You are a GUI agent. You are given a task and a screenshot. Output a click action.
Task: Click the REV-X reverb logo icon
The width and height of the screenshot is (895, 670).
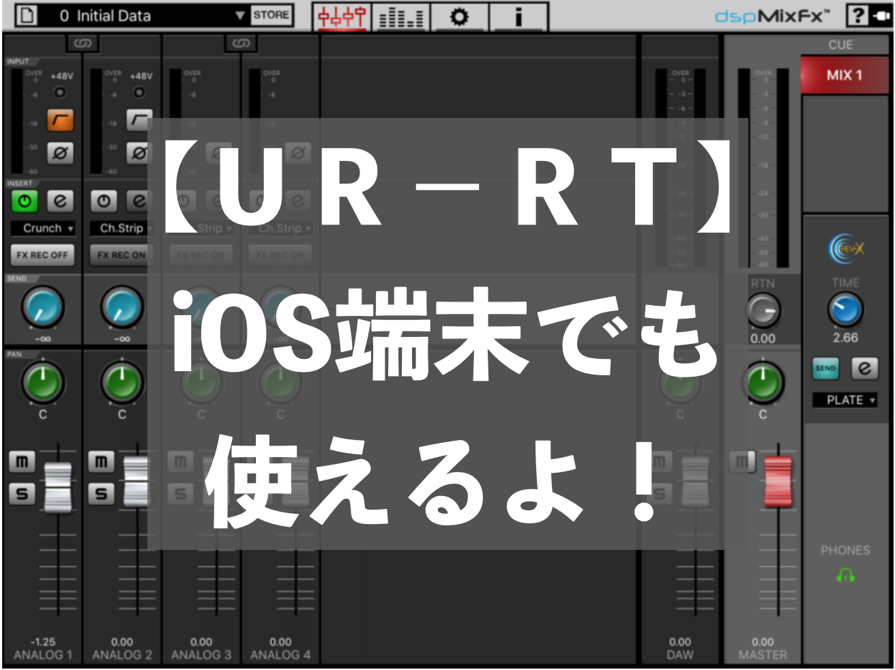845,248
